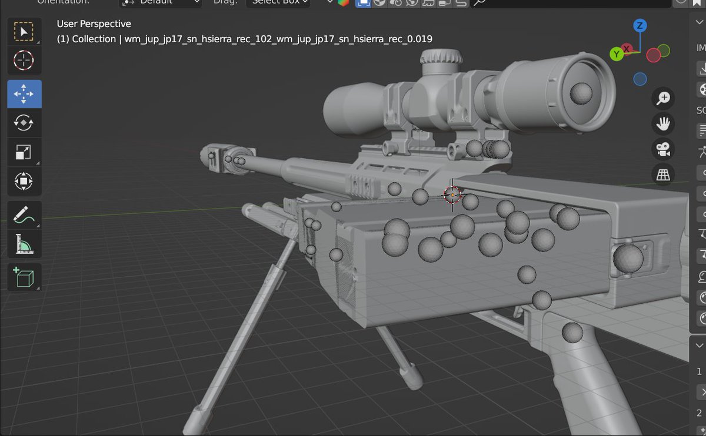
Task: Toggle the camera view icon
Action: 664,149
